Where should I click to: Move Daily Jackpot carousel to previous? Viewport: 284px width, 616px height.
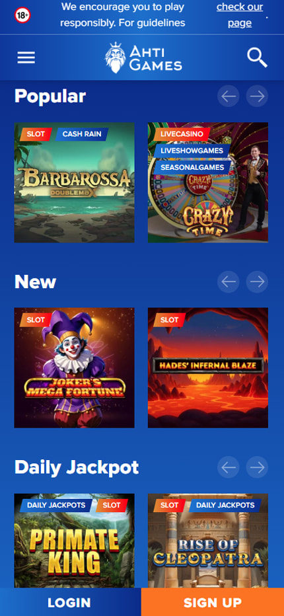pyautogui.click(x=229, y=467)
